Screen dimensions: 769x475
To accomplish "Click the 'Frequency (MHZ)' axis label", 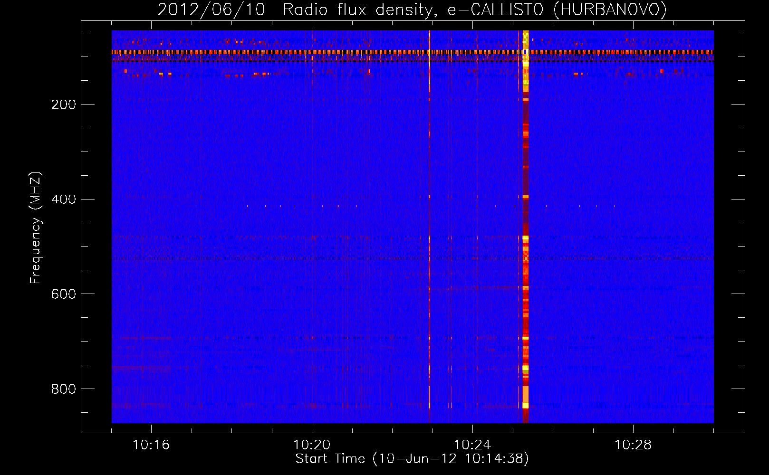I will (36, 228).
